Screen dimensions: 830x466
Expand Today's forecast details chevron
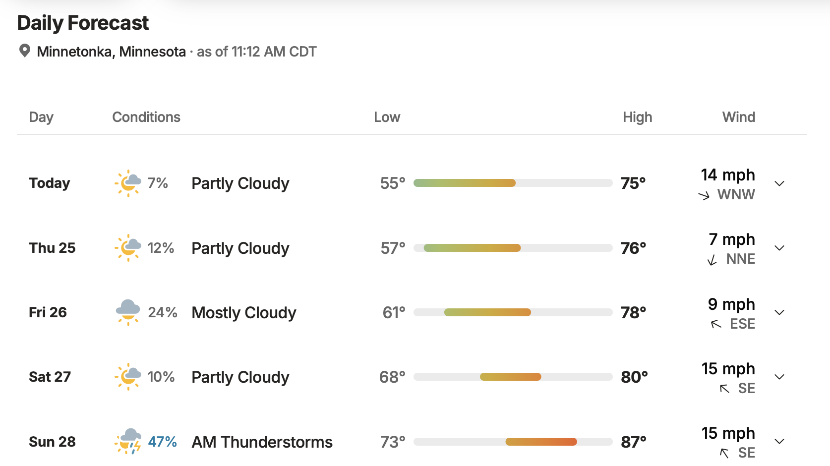(779, 183)
